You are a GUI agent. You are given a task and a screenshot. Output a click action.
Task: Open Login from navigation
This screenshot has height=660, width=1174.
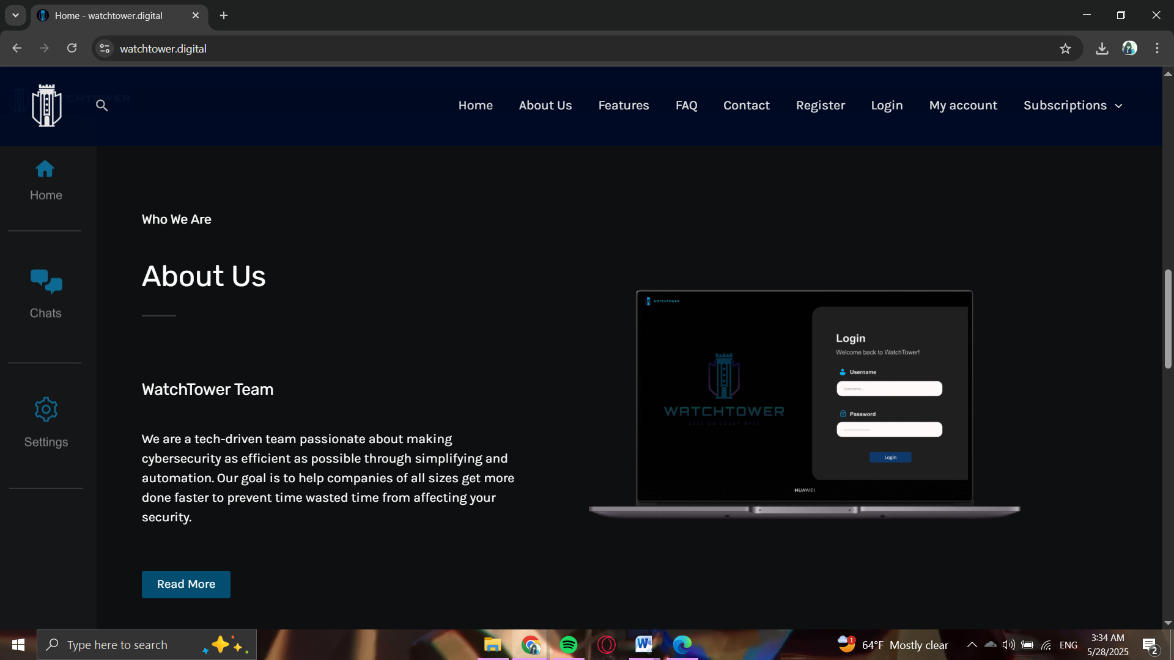[x=887, y=106]
